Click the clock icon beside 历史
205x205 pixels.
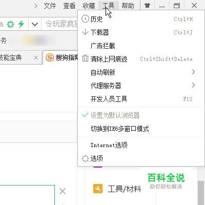tap(85, 19)
